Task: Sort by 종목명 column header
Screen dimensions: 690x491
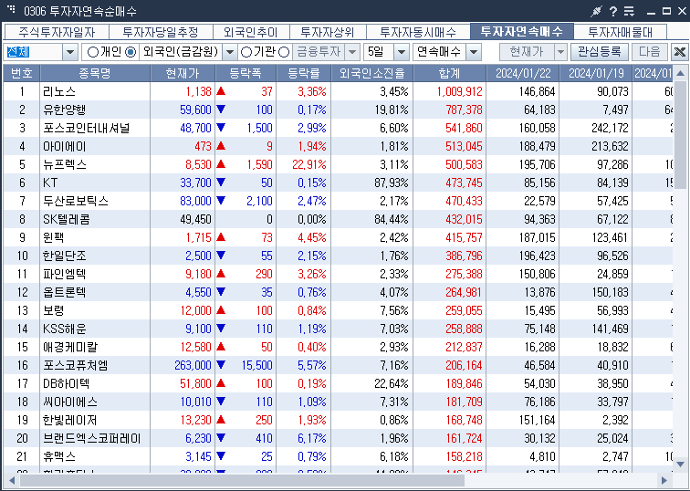Action: point(95,73)
